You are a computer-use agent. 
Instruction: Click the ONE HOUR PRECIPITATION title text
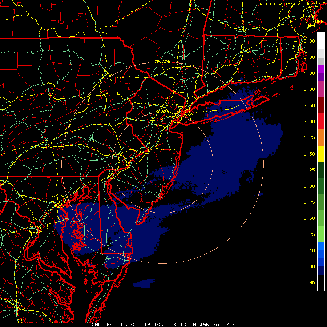128,324
